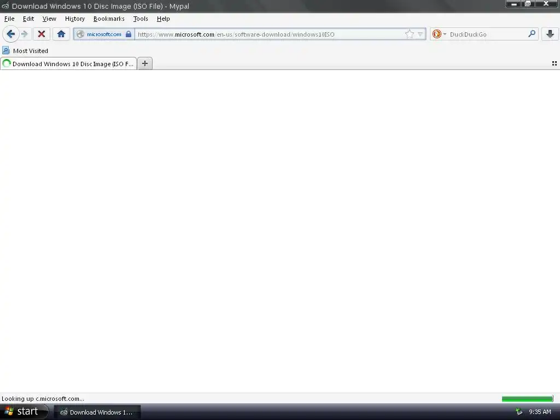Click inside the URL address field
The width and height of the screenshot is (560, 420).
270,34
